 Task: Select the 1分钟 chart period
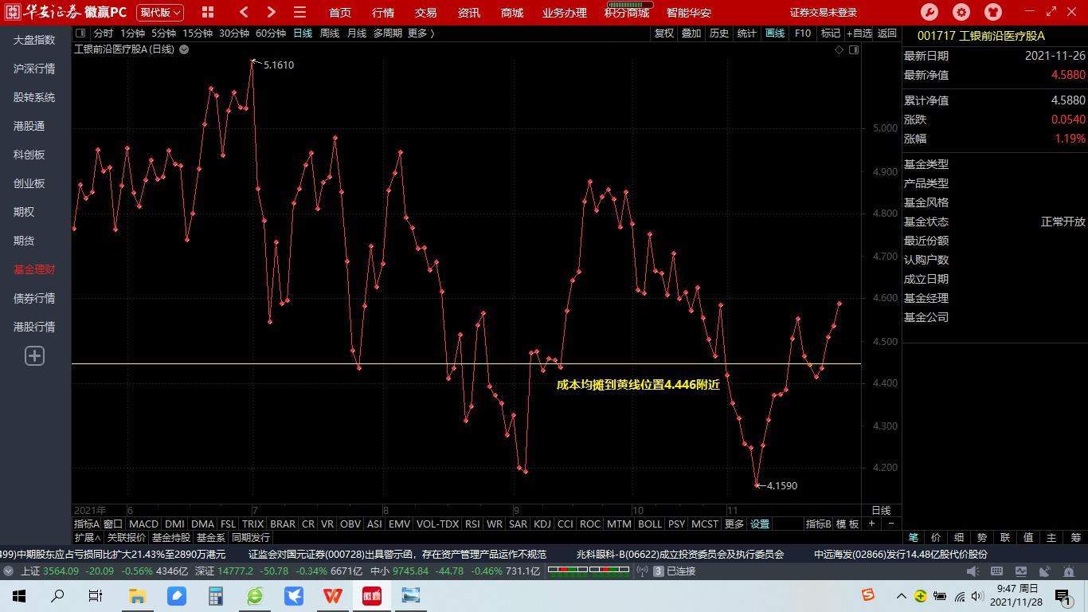tap(133, 33)
